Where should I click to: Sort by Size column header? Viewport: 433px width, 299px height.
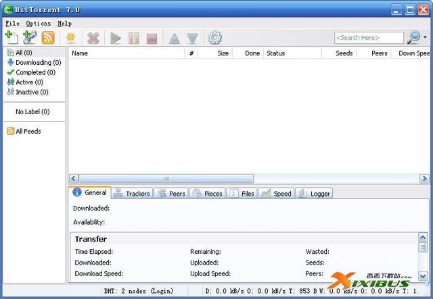(215, 53)
